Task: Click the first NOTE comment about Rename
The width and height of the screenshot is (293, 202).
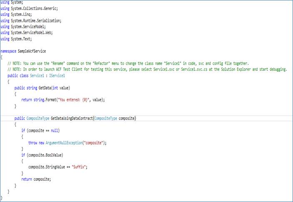Action: coord(128,63)
